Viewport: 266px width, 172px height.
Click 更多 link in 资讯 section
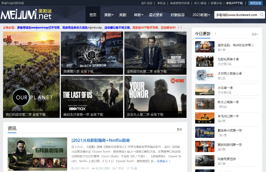click(x=180, y=129)
